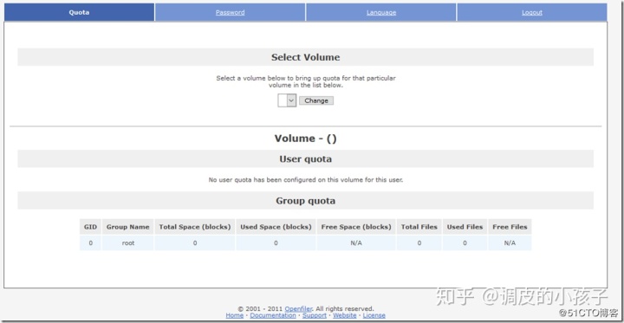Click the Logout tab
Image resolution: width=624 pixels, height=323 pixels.
(532, 12)
